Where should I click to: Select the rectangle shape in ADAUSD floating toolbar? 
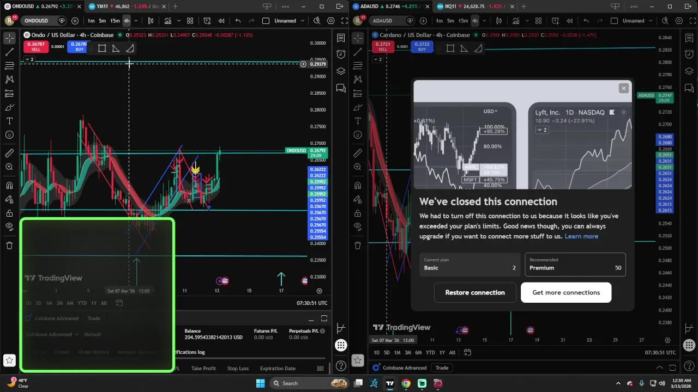point(450,48)
